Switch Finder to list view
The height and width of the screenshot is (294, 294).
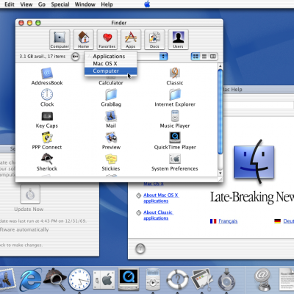tap(204, 57)
